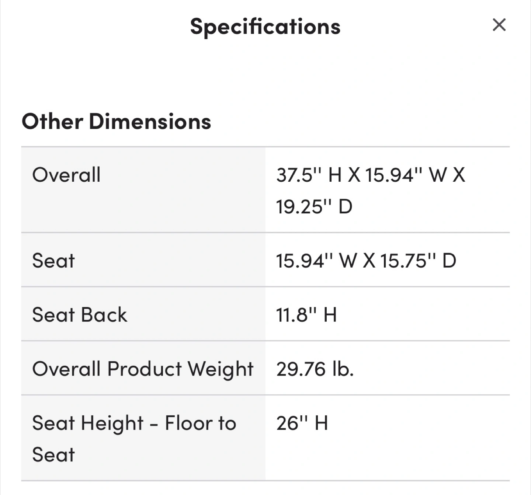
Task: Click the word Weight in the table
Action: (x=220, y=370)
